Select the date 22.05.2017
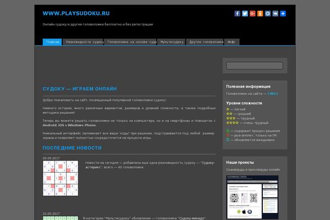This screenshot has height=220, width=330. (51, 214)
